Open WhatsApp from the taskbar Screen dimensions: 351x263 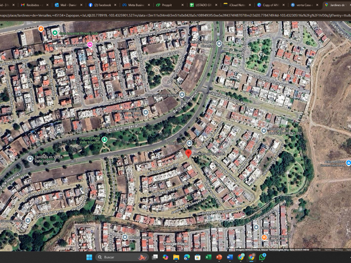262,257
